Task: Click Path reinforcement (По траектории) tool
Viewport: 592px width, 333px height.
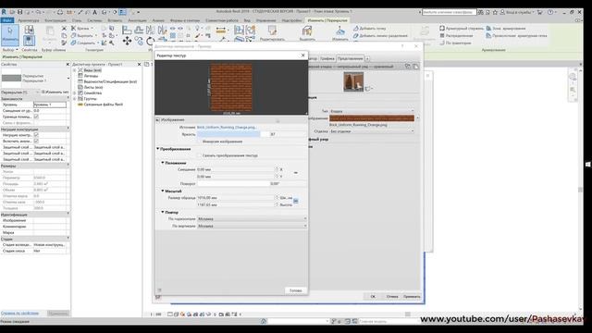Action: click(455, 43)
